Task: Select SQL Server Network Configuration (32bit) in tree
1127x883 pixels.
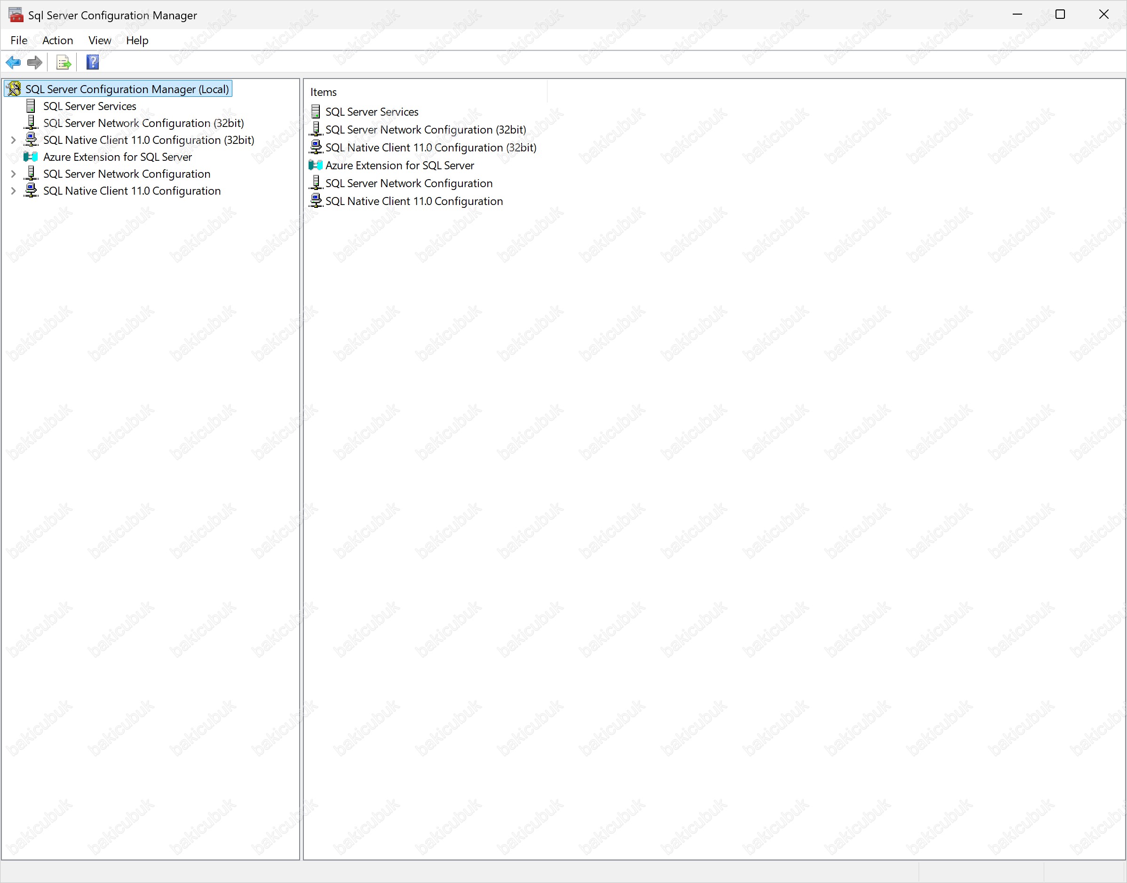Action: pos(143,123)
